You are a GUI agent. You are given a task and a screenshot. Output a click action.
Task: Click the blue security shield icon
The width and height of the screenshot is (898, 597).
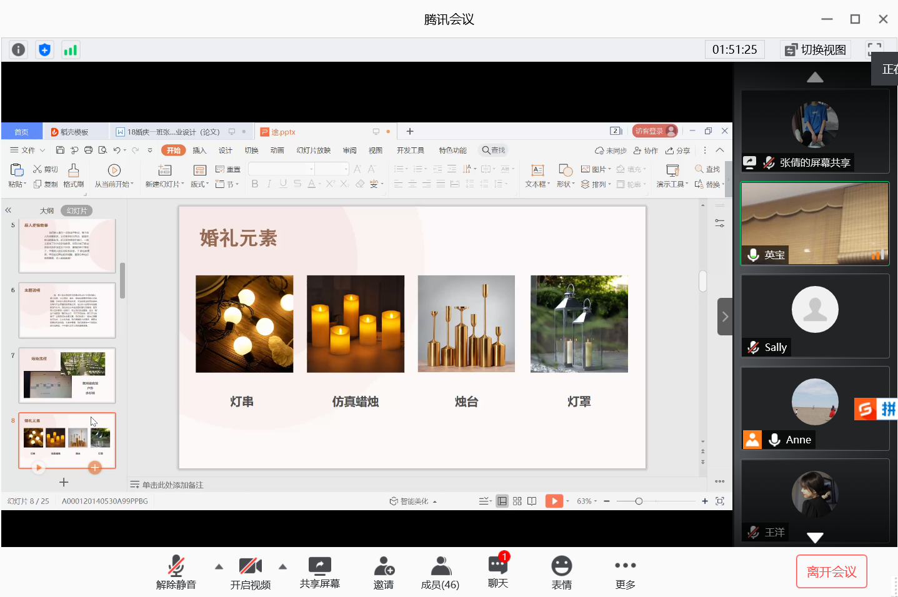click(x=44, y=50)
